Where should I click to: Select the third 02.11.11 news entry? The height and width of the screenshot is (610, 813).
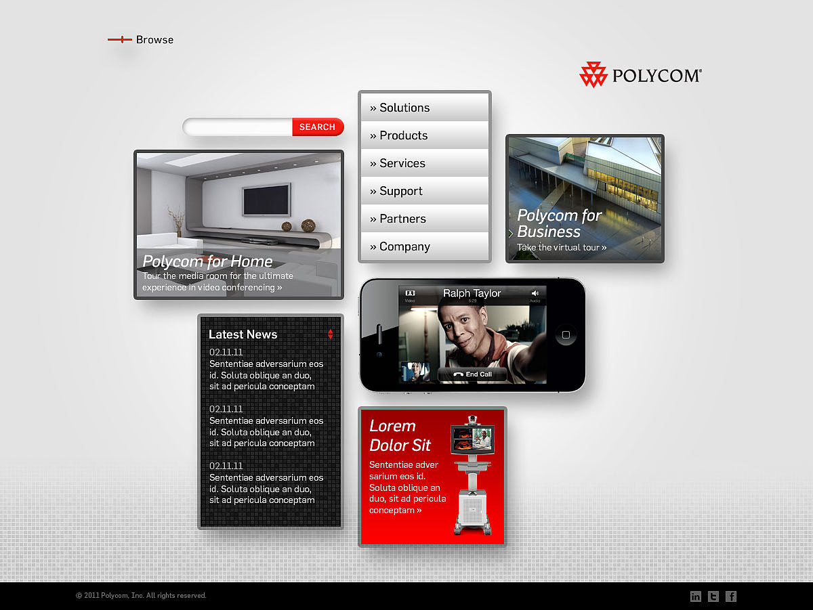(266, 483)
